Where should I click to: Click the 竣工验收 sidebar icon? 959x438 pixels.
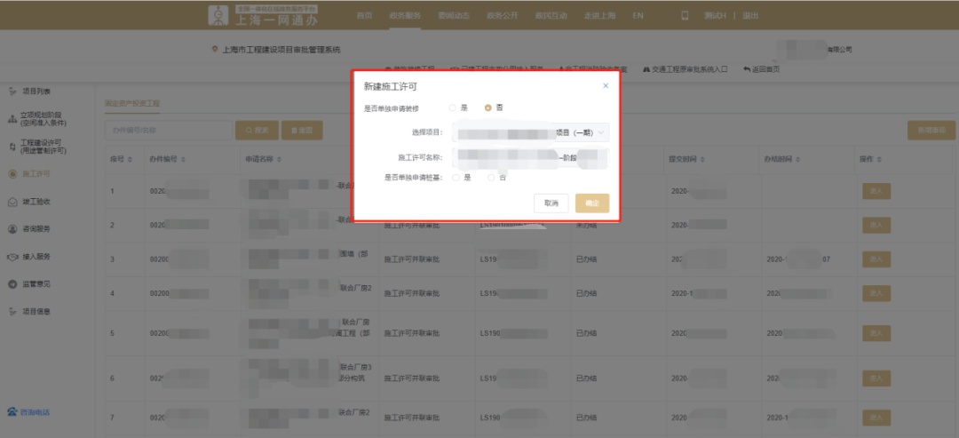[x=12, y=202]
